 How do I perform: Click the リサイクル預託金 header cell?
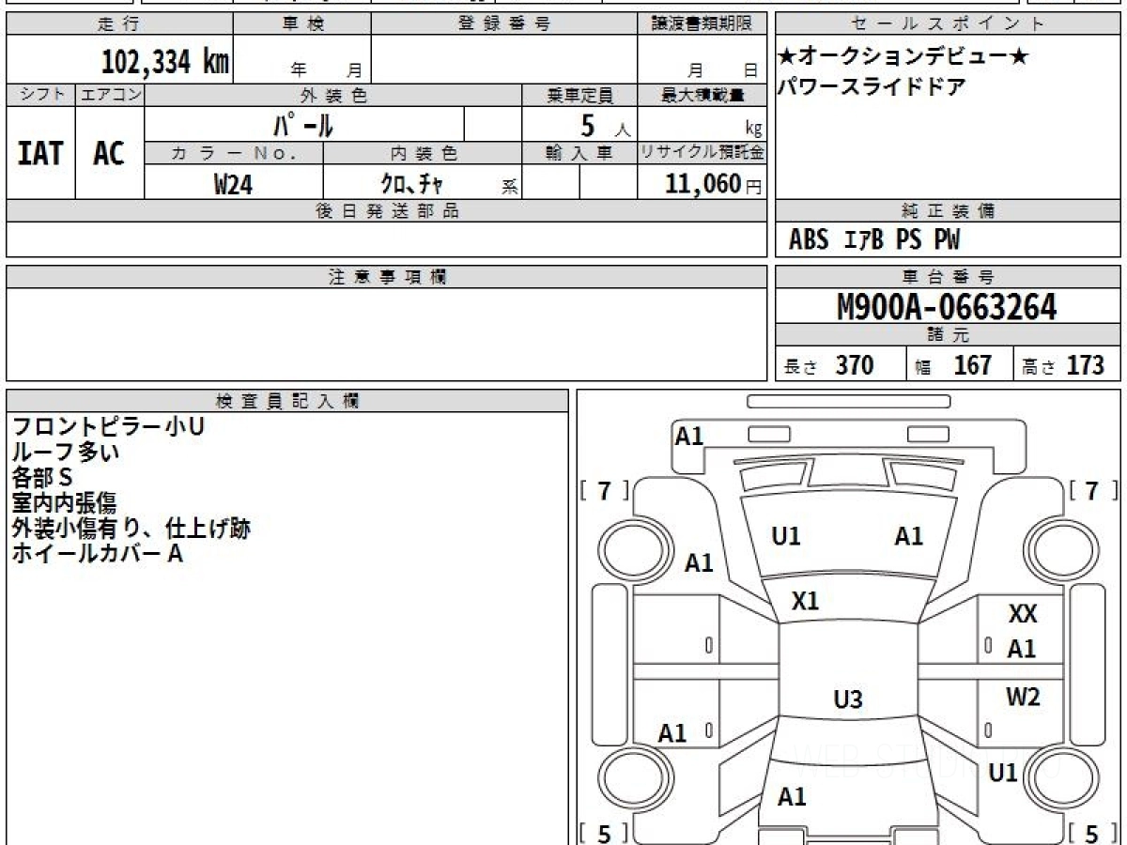coord(702,152)
